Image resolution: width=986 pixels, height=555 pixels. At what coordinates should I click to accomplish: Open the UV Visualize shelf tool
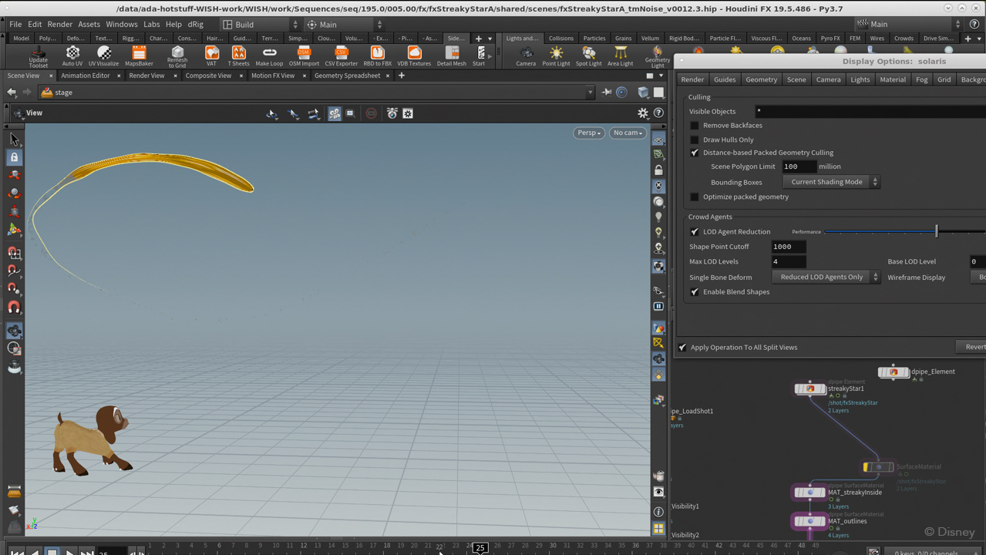(103, 56)
